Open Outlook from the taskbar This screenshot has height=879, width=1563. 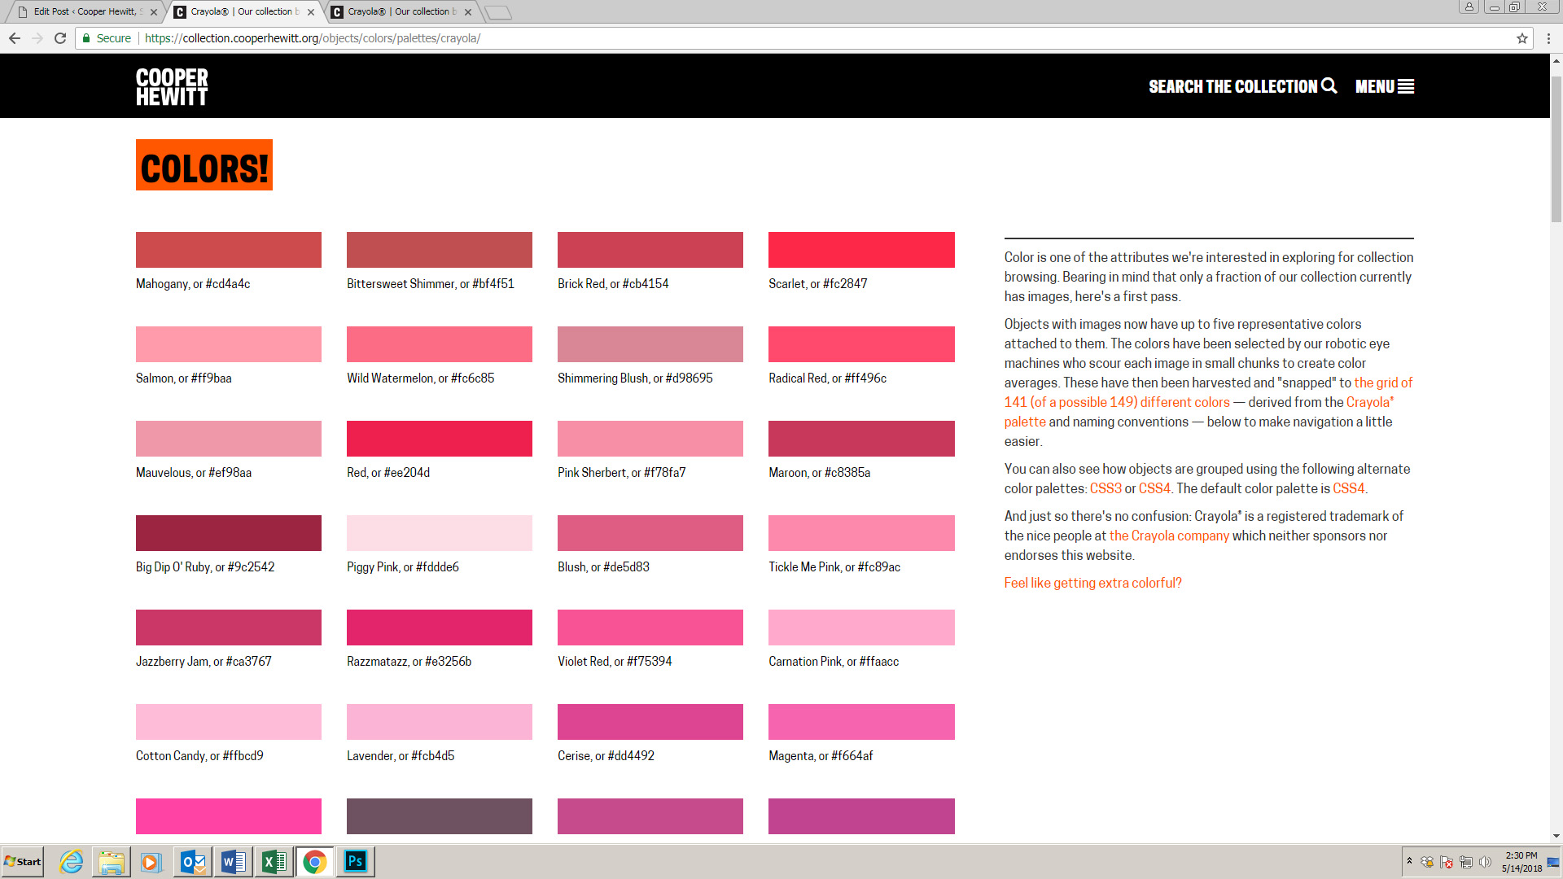(193, 861)
